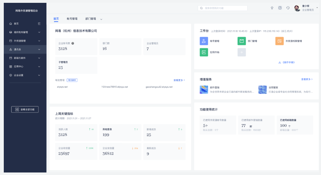The image size is (321, 175).
Task: Open the tab overflow chevron after 部门管理
Action: click(x=101, y=19)
